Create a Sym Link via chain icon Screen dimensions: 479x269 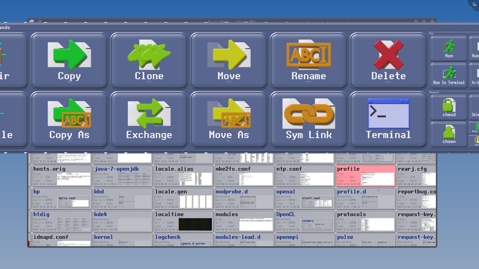point(309,120)
